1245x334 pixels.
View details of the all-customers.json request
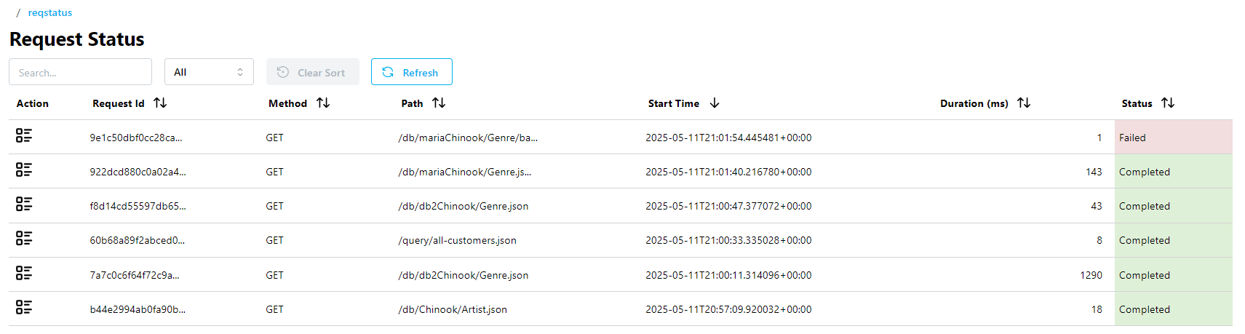coord(24,239)
